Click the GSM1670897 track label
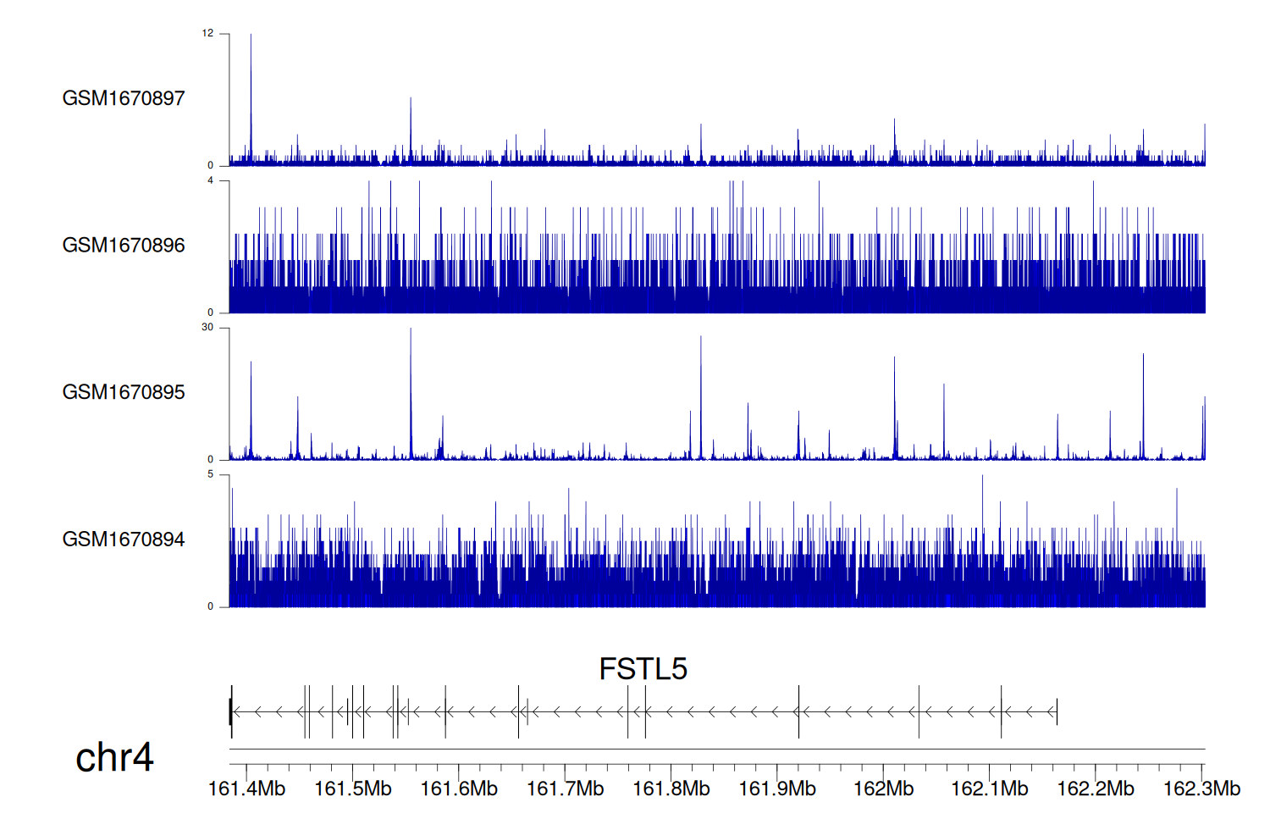Viewport: 1270px width, 830px height. [x=124, y=98]
